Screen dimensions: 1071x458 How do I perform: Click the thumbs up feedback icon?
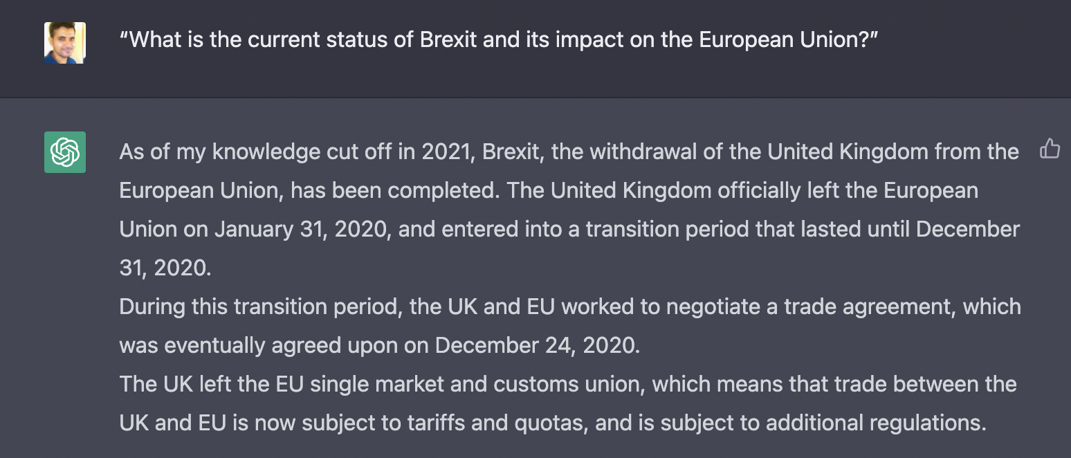[1050, 149]
